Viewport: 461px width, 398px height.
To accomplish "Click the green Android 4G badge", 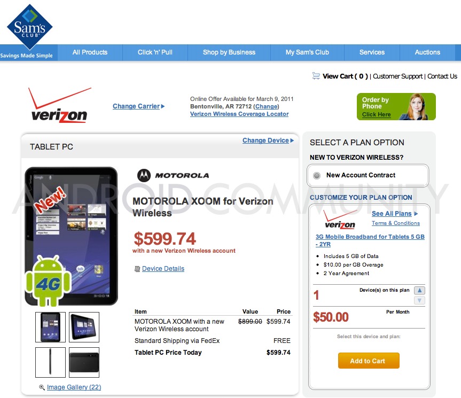I will coord(48,280).
